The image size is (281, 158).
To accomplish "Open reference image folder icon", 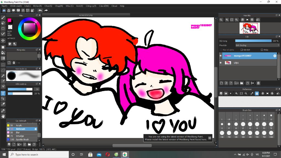I will coord(226,93).
